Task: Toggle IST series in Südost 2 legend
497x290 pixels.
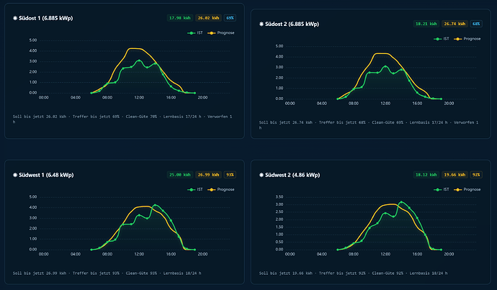Action: coord(442,39)
